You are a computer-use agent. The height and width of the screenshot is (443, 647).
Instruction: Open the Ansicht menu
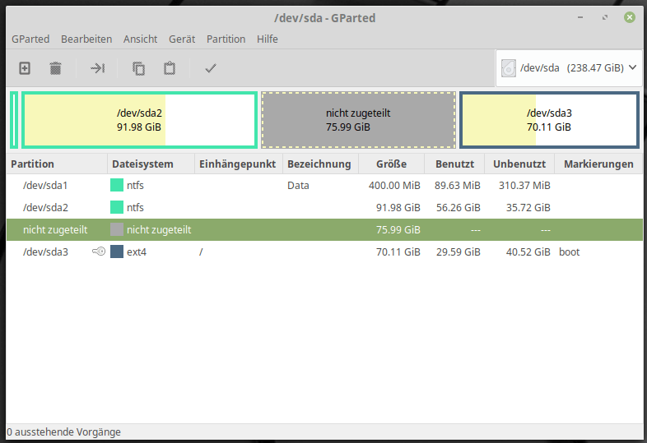tap(140, 39)
